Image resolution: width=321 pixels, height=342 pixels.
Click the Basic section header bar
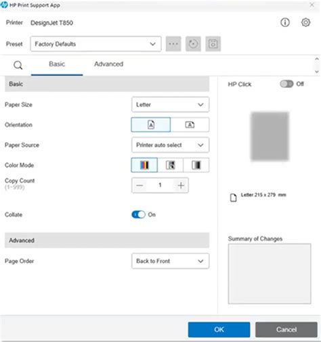pyautogui.click(x=107, y=84)
